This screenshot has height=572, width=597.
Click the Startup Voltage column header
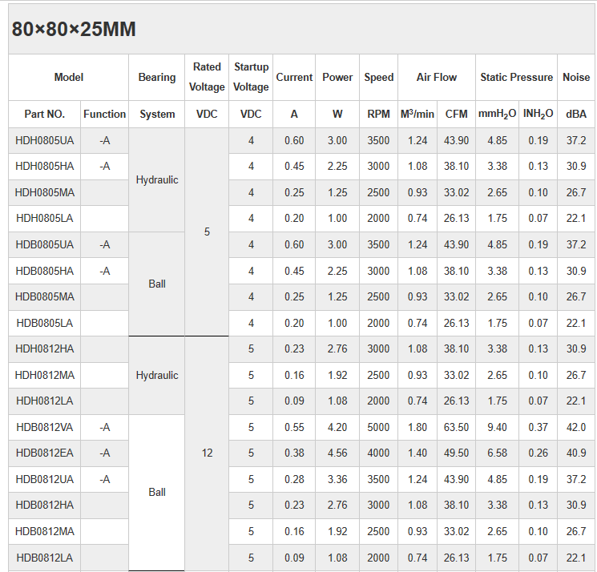point(251,77)
